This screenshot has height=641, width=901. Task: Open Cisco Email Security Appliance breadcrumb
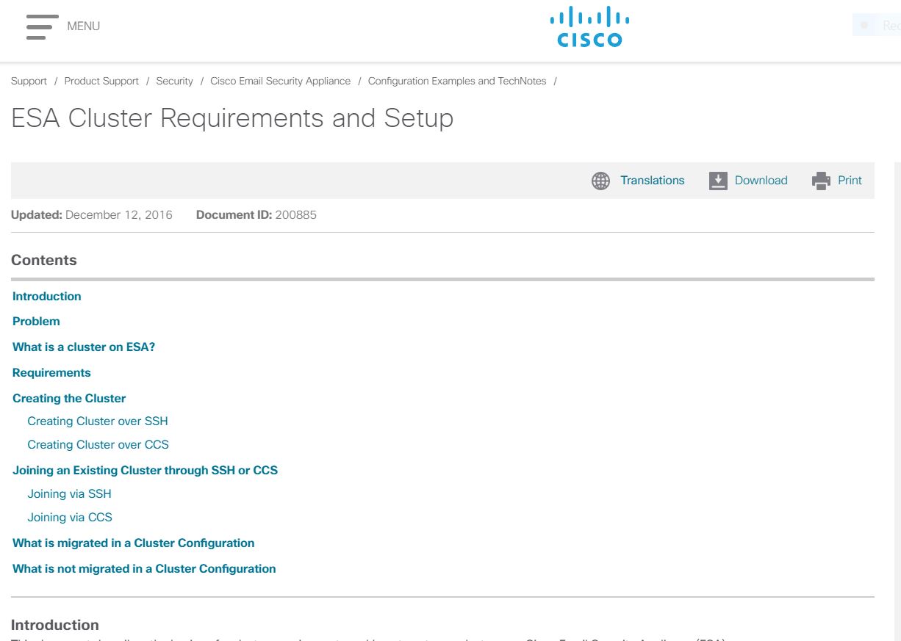pyautogui.click(x=280, y=82)
